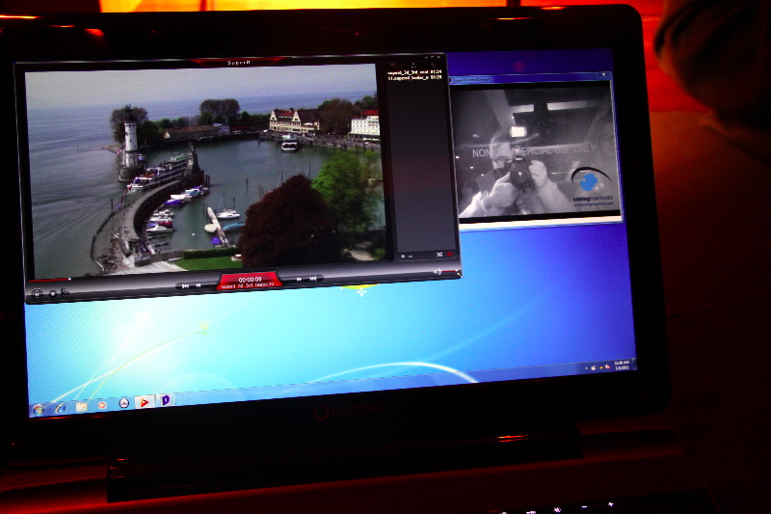Rewind the video
Viewport: 771px width, 514px height.
[x=199, y=285]
